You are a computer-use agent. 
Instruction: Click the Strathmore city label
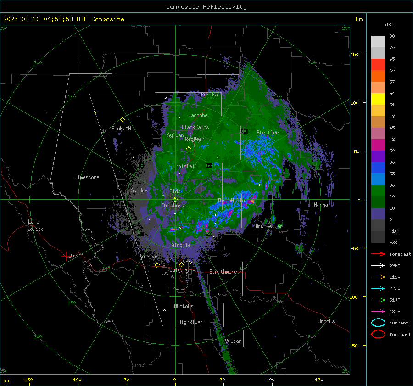(223, 272)
